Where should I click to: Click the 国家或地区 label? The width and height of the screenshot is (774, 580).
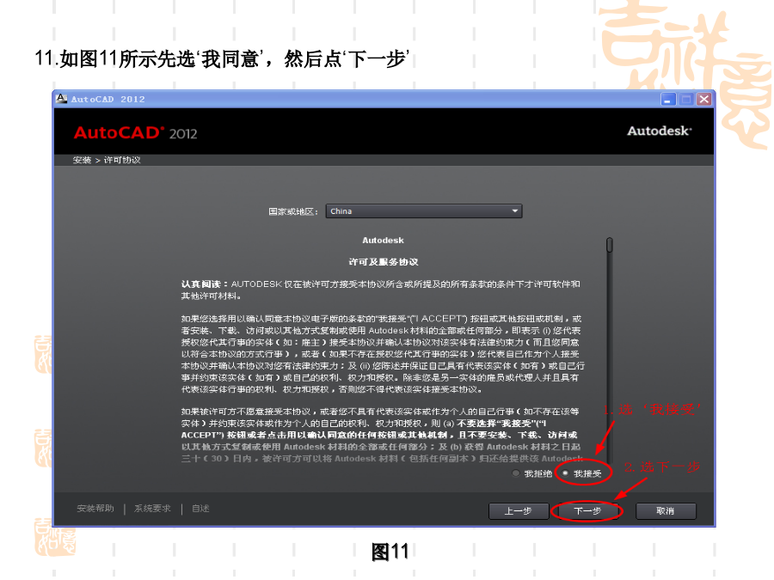pyautogui.click(x=293, y=211)
